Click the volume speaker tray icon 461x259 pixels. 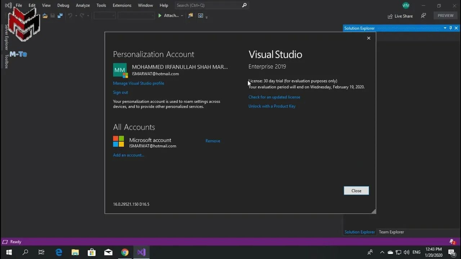pyautogui.click(x=407, y=252)
